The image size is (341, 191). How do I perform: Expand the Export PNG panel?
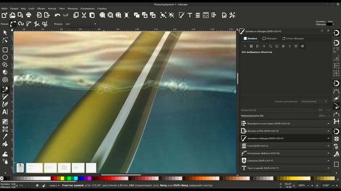click(x=286, y=131)
